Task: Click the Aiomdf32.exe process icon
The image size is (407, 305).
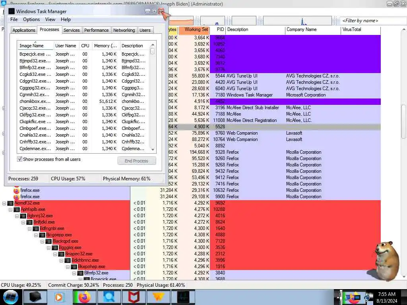Action: tap(10, 203)
